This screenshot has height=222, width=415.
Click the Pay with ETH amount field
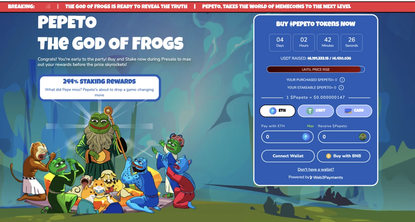pos(287,137)
